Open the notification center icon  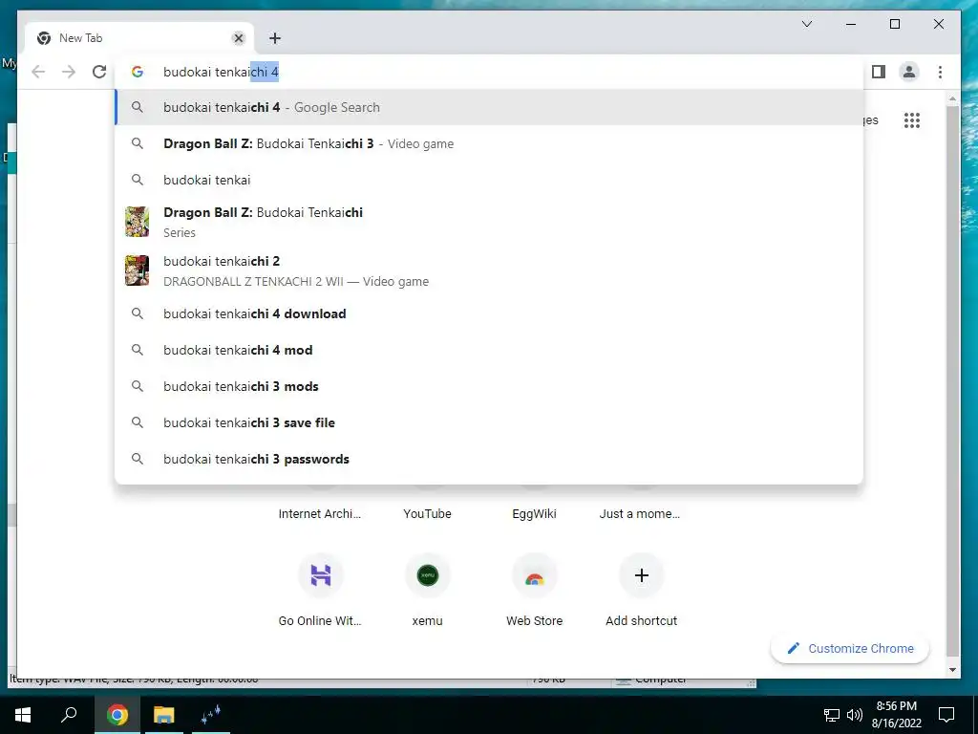[946, 715]
